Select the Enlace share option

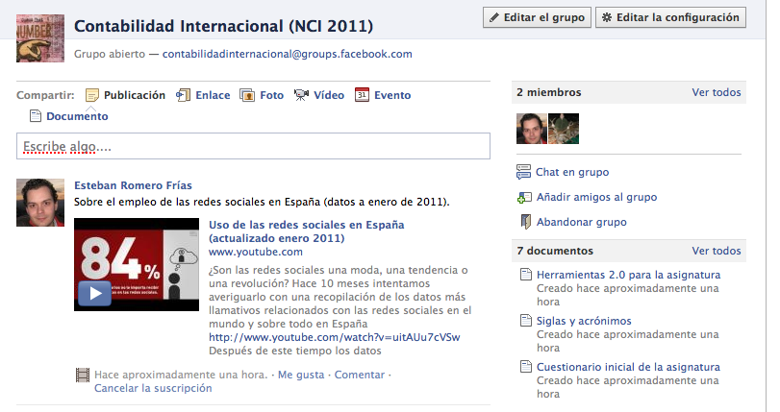tap(213, 95)
